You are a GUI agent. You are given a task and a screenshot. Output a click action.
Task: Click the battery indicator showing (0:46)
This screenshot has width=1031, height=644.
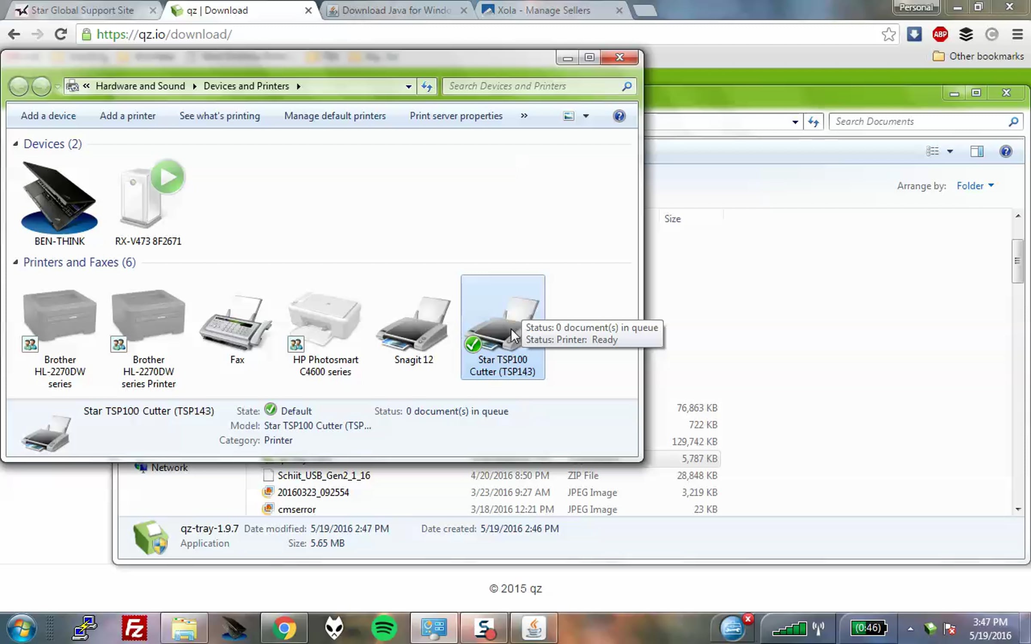868,628
